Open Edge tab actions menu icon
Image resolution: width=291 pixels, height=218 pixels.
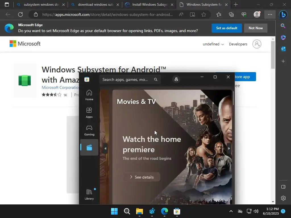pos(7,5)
